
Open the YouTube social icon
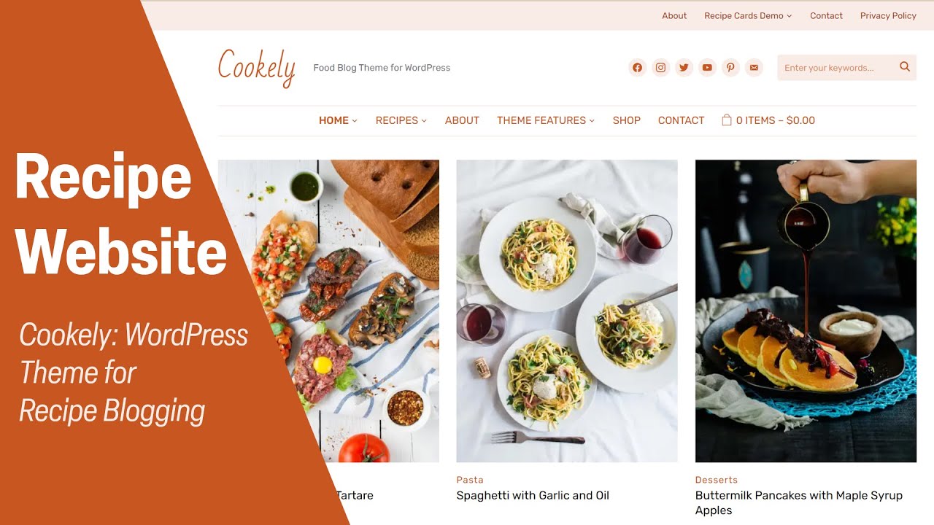click(x=707, y=68)
